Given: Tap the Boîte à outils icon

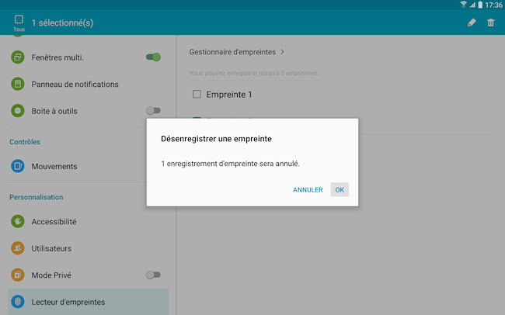Looking at the screenshot, I should (18, 111).
